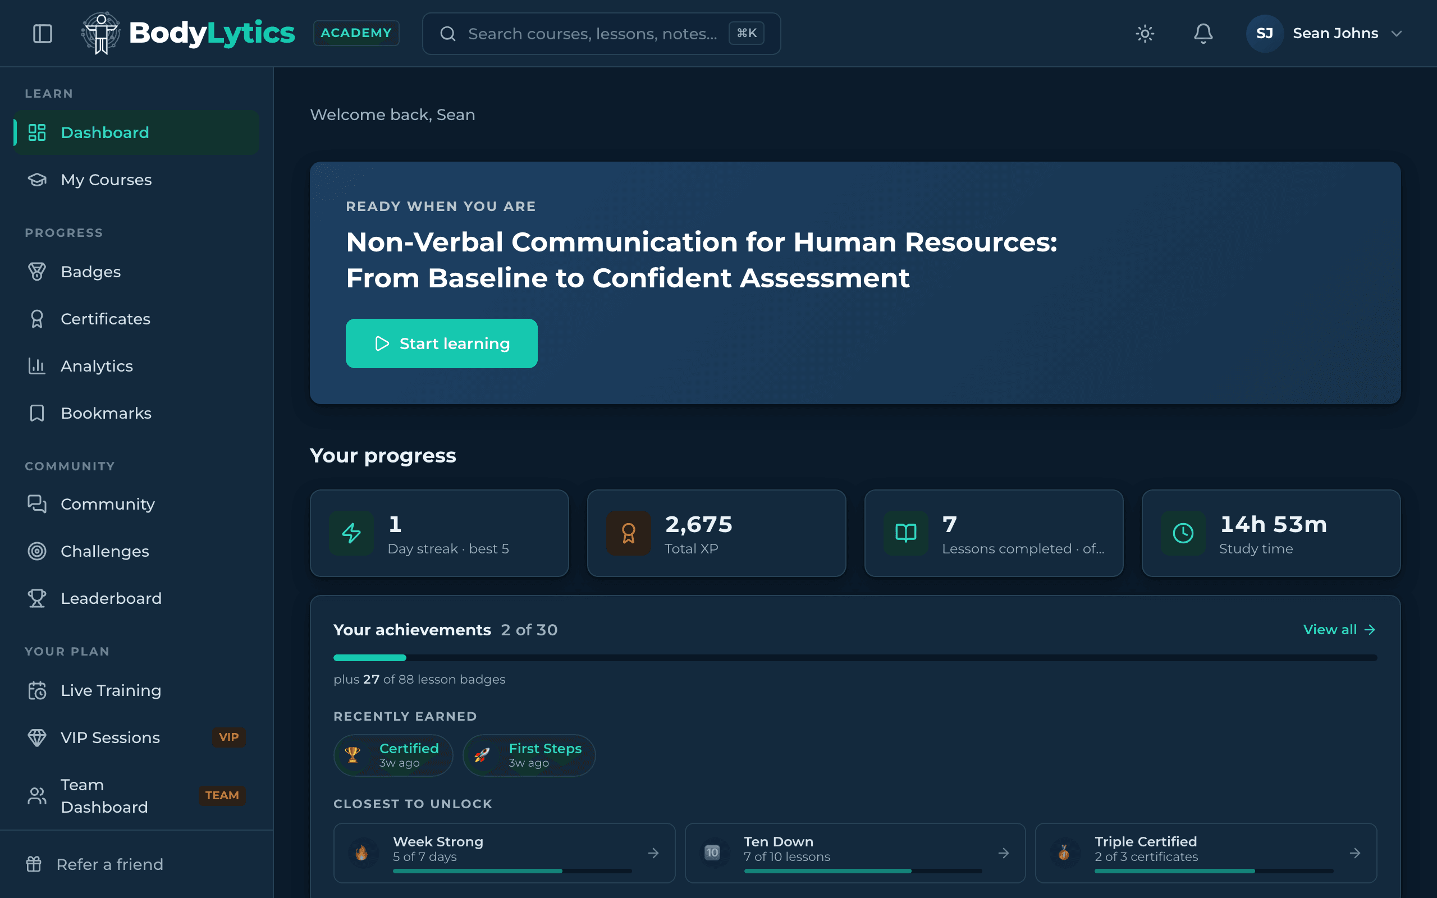
Task: Click the Team Dashboard people icon
Action: pyautogui.click(x=37, y=796)
